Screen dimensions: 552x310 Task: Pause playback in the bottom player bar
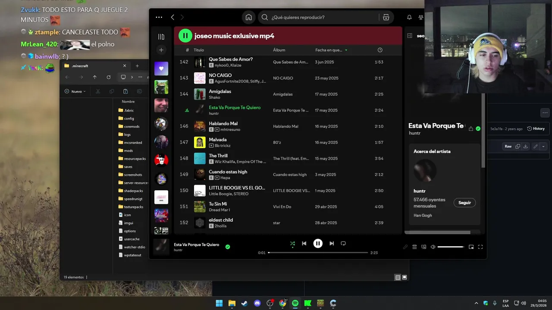pyautogui.click(x=318, y=243)
